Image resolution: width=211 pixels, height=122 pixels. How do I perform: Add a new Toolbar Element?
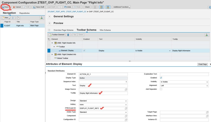(57, 35)
